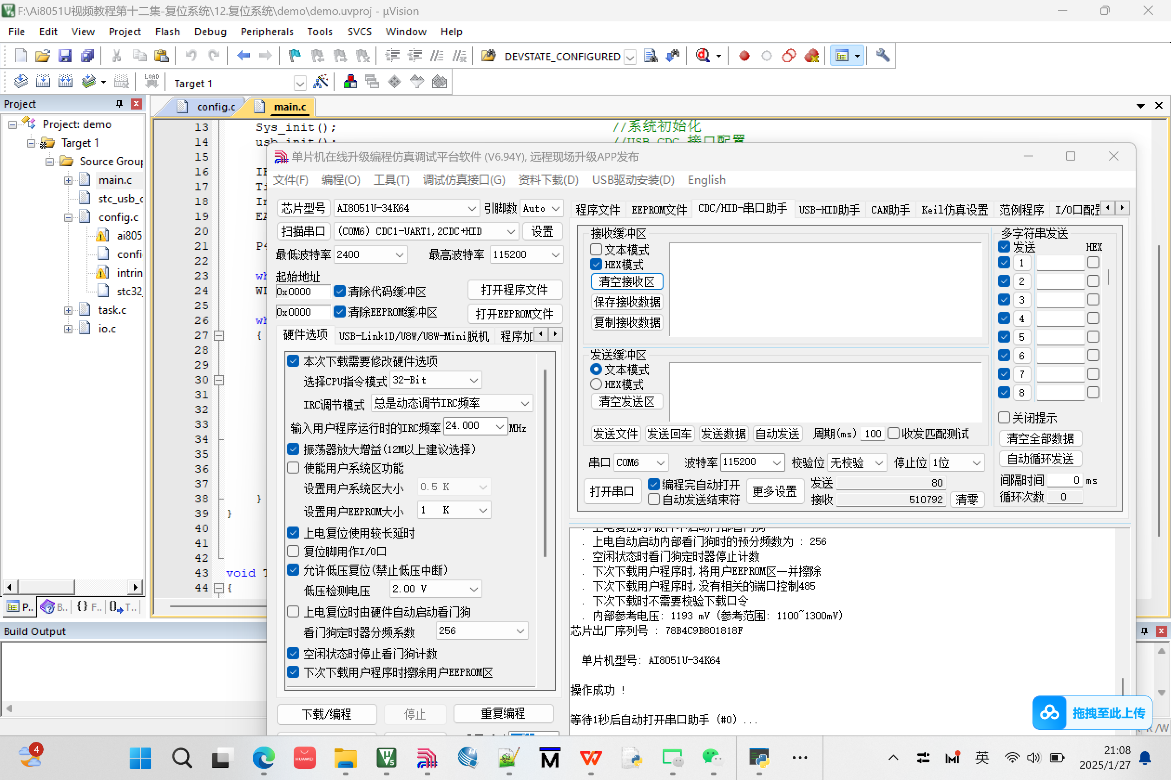This screenshot has width=1171, height=780.
Task: Expand the task.c tree node
Action: click(x=68, y=311)
